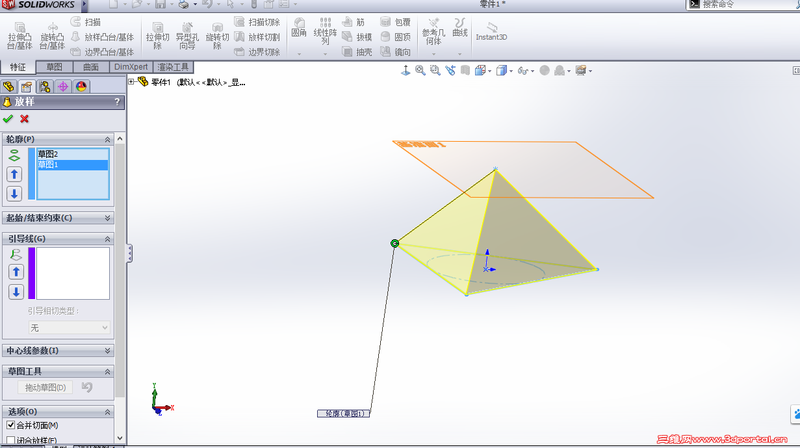Click the 轮廓(草图1) callout label
This screenshot has height=448, width=800.
pyautogui.click(x=344, y=414)
